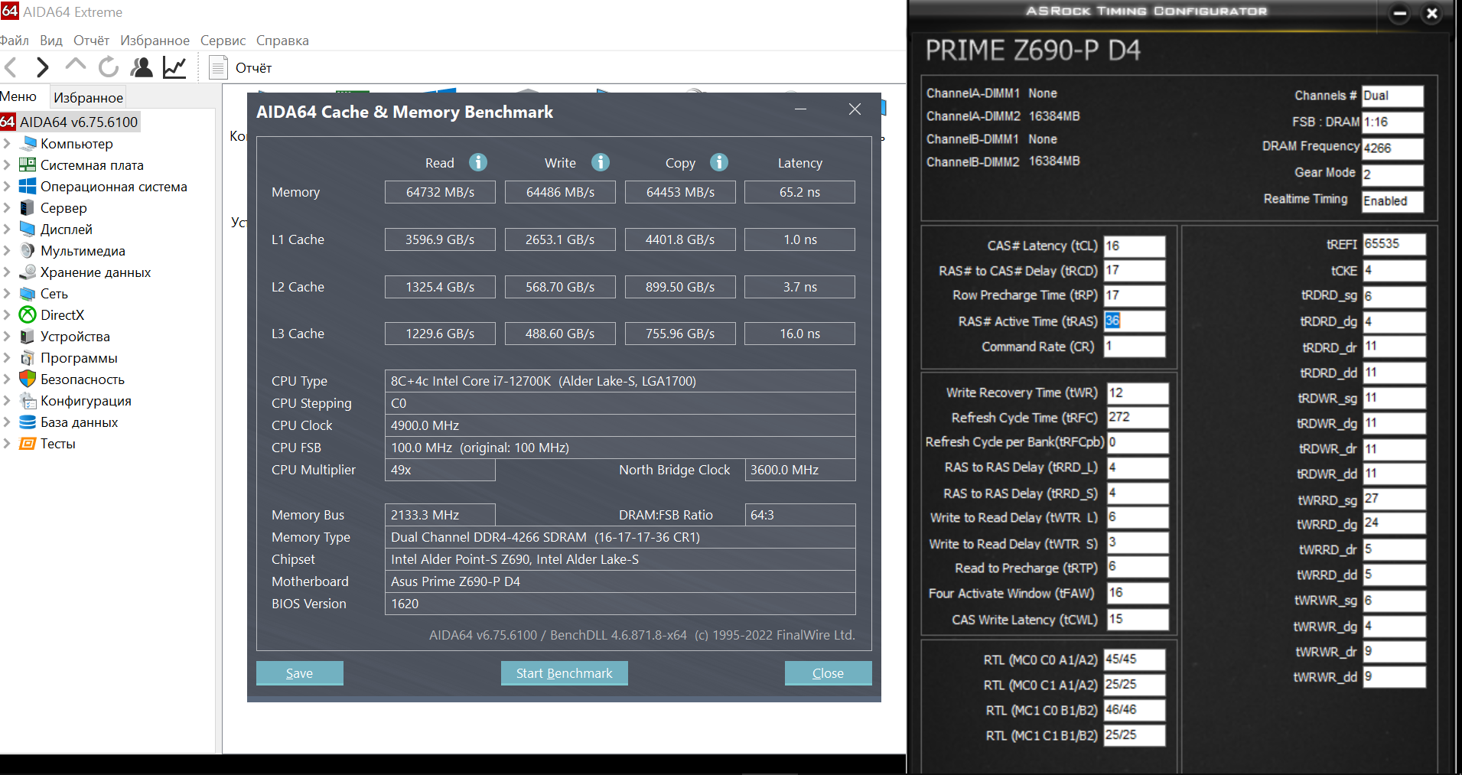The width and height of the screenshot is (1462, 775).
Task: Click the CAS# Latency (tCL) field
Action: pos(1134,246)
